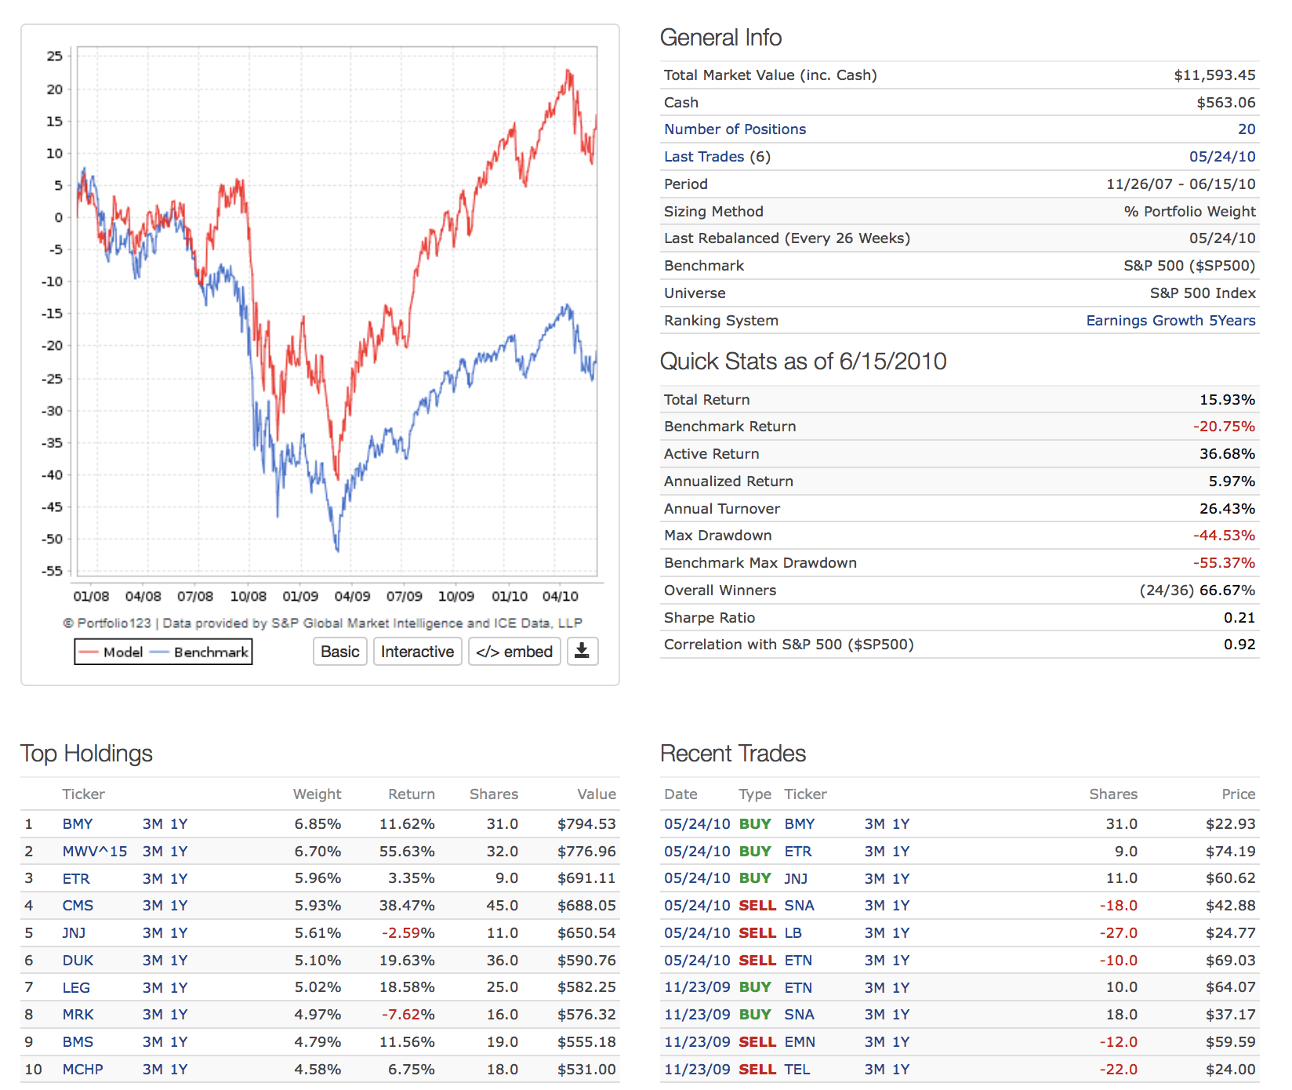Open BMY ticker in Top Holdings

pyautogui.click(x=78, y=824)
